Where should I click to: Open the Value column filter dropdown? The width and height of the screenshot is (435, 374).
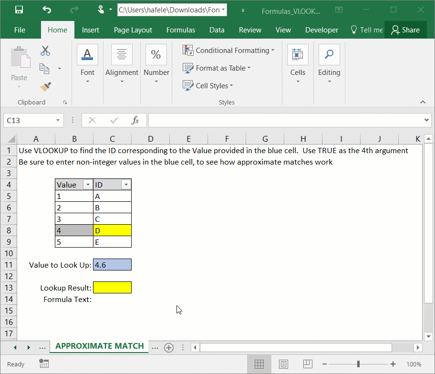(x=88, y=185)
